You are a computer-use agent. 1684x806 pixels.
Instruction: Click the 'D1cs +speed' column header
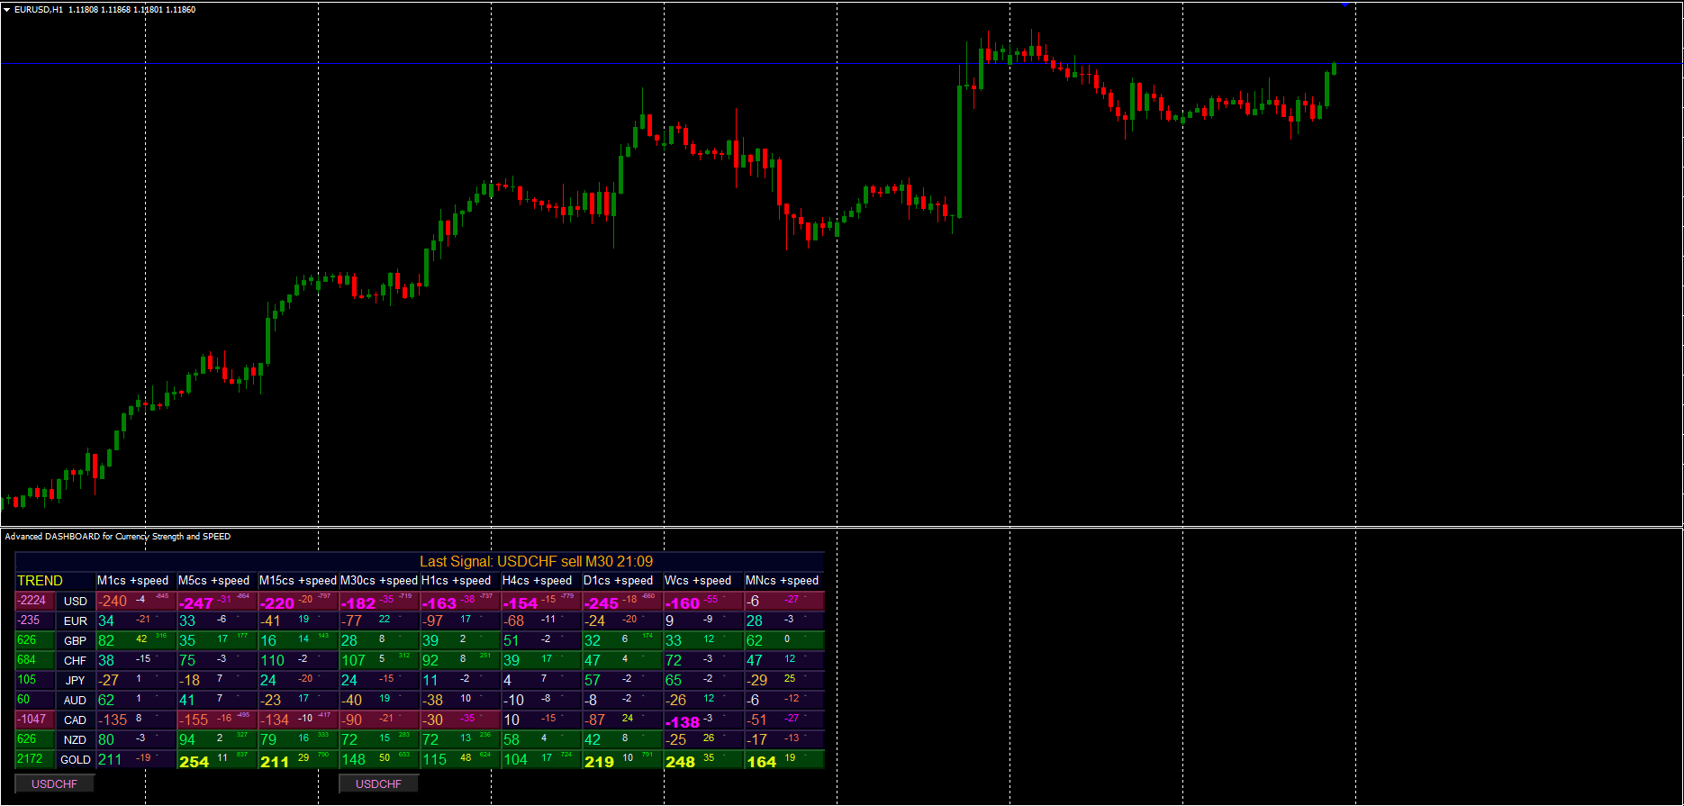pos(619,581)
